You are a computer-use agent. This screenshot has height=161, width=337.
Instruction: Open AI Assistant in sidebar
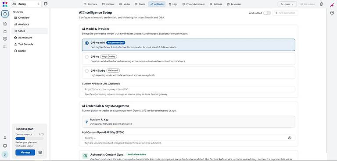tap(30, 38)
